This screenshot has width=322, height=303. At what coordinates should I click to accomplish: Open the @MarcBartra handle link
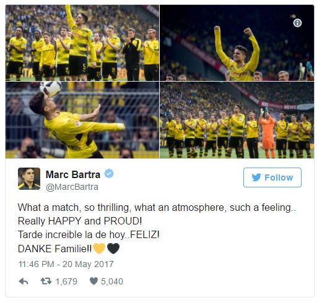pyautogui.click(x=72, y=187)
